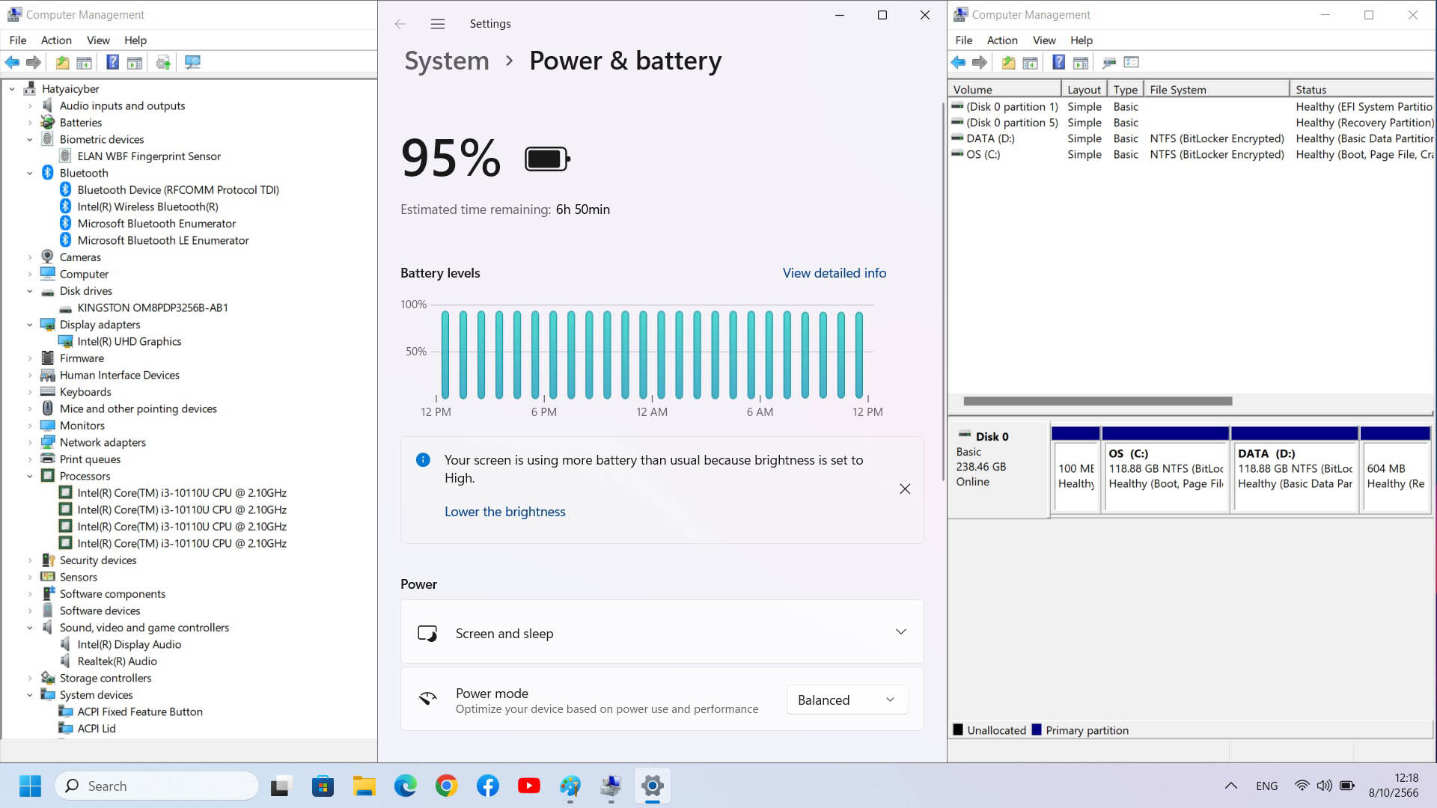The height and width of the screenshot is (808, 1437).
Task: Open the Power mode Balanced dropdown
Action: (847, 700)
